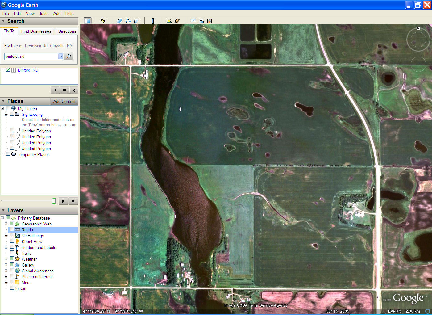
Task: Click the Weather layer sun icon
Action: (x=17, y=259)
